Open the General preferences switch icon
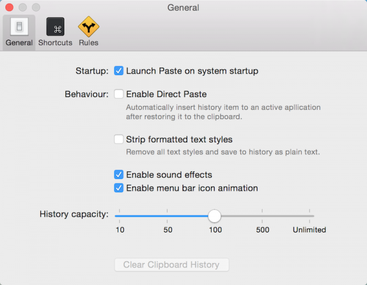 click(19, 27)
